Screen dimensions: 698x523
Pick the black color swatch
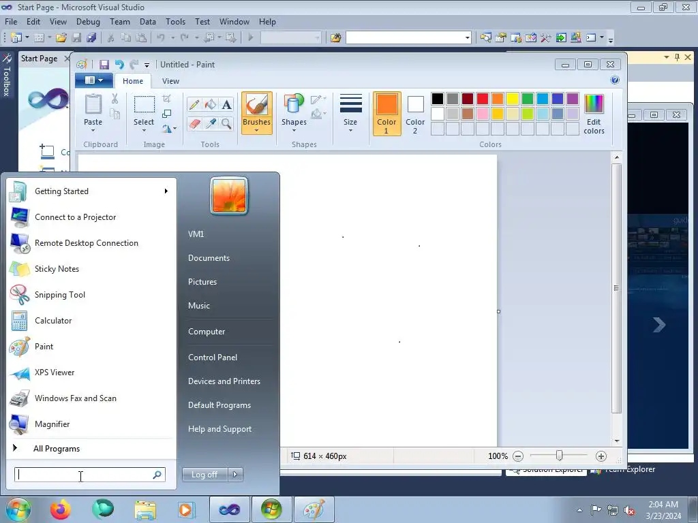tap(438, 98)
